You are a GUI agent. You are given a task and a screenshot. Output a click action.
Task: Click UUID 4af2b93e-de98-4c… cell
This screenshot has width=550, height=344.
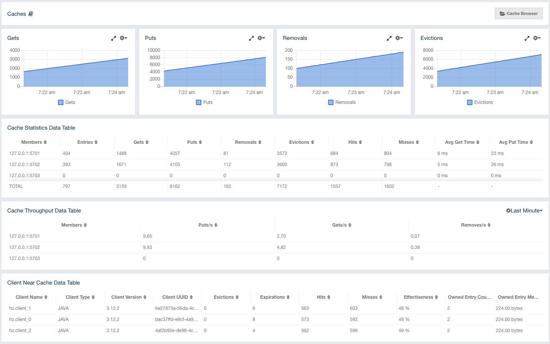[x=177, y=331]
